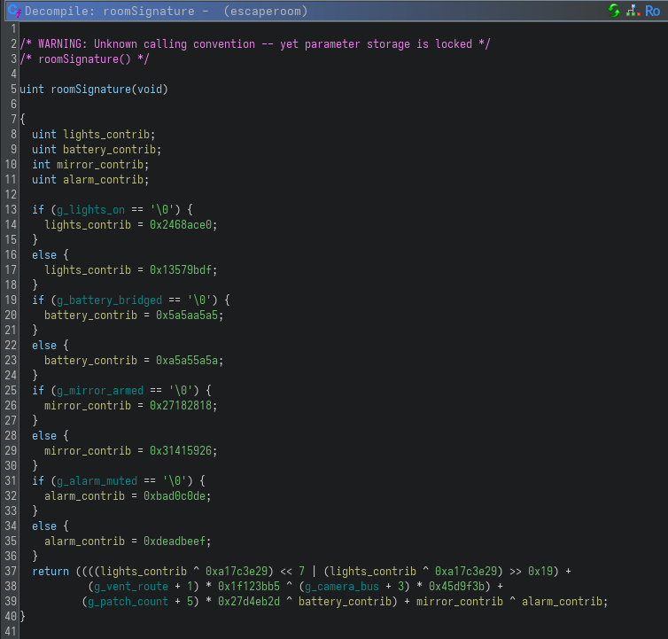Click the green re-decompile refresh icon
The image size is (668, 639).
coord(613,11)
